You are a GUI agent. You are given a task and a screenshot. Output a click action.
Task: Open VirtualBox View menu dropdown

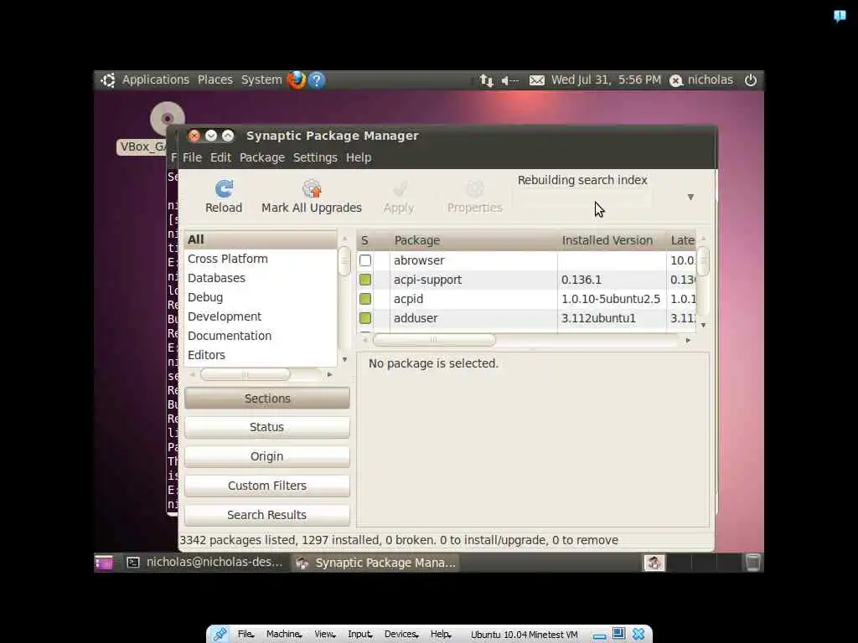325,635
